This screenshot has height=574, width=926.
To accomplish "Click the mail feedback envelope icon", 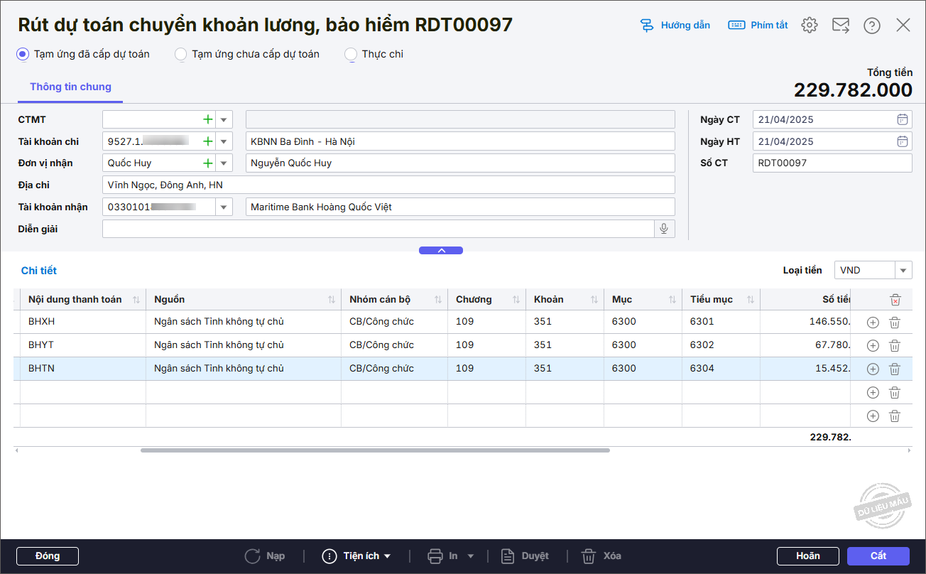I will [x=841, y=26].
